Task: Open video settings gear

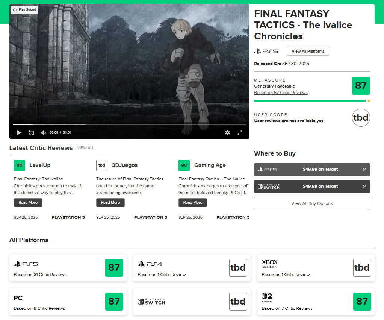Action: [228, 133]
